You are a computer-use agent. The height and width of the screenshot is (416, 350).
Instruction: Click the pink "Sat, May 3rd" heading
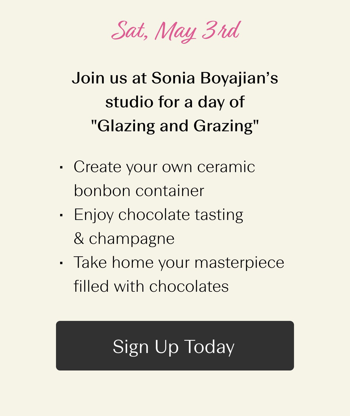pyautogui.click(x=176, y=31)
